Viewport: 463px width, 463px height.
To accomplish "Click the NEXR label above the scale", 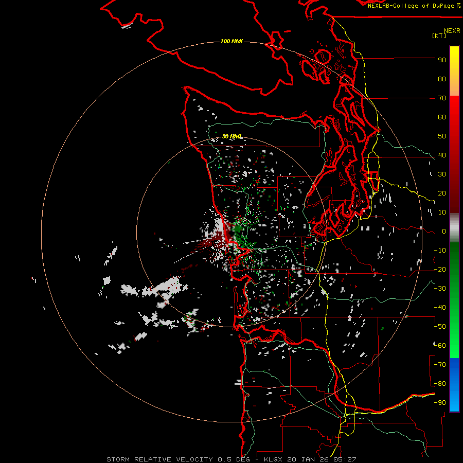I will (x=452, y=30).
